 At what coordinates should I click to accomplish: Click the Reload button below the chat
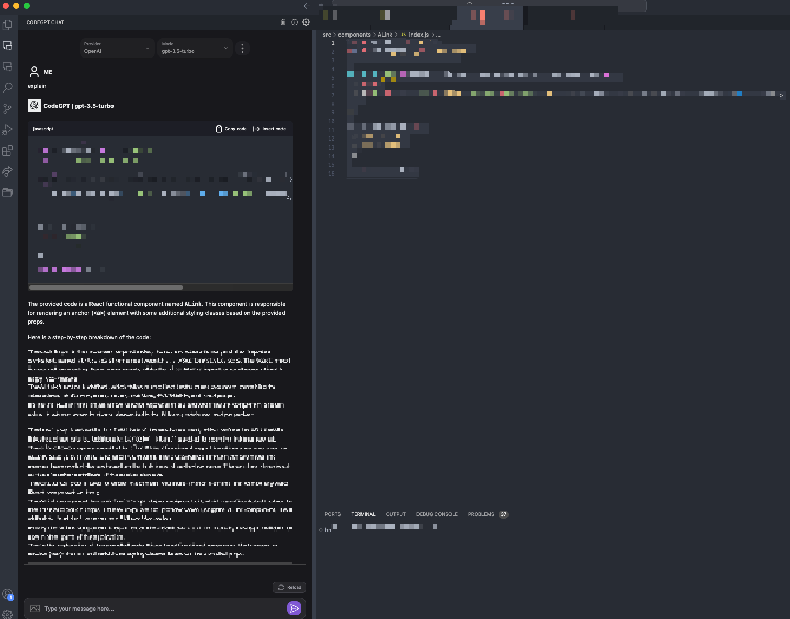coord(289,587)
